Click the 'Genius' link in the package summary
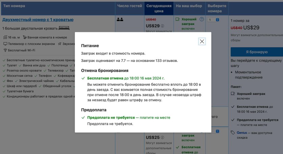The width and height of the screenshot is (283, 154). [x=242, y=133]
